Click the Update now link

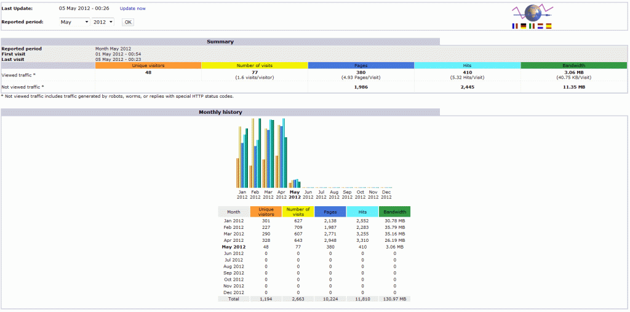[132, 9]
